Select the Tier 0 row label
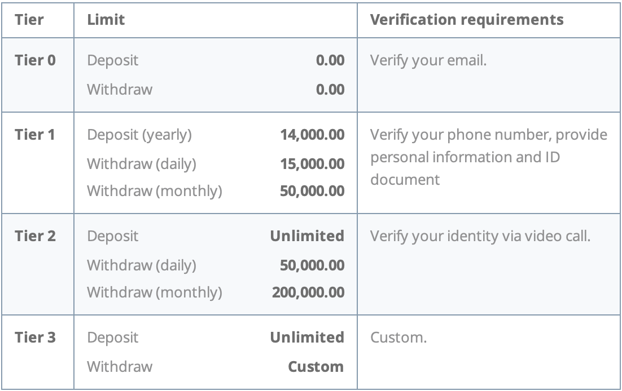Image resolution: width=622 pixels, height=391 pixels. pyautogui.click(x=35, y=60)
